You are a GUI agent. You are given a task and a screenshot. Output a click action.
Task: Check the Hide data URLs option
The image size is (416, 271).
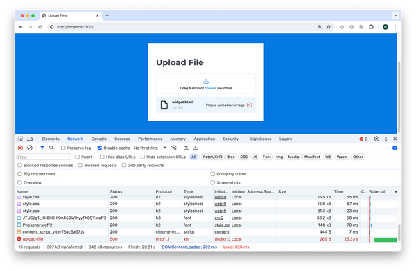click(x=102, y=157)
